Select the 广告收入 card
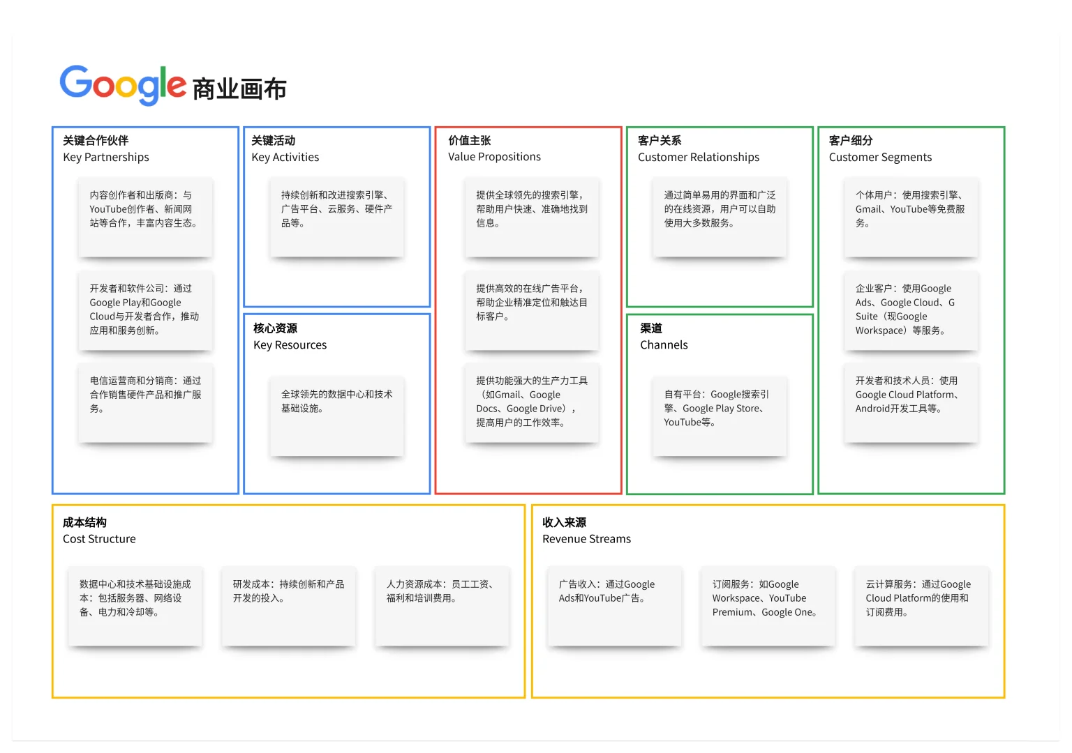 tap(615, 607)
